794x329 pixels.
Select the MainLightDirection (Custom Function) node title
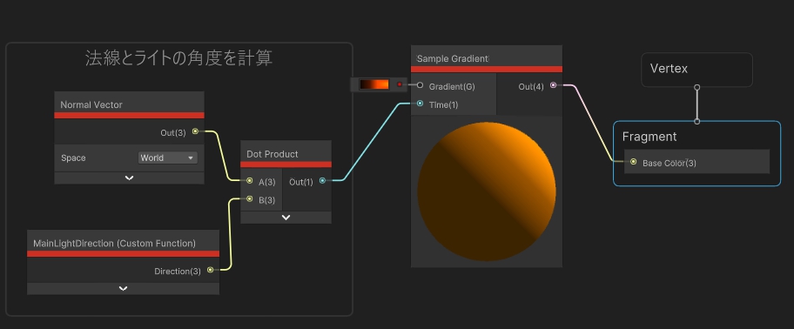114,244
